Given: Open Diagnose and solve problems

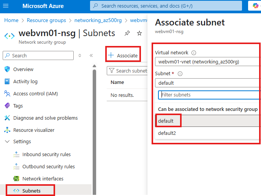Looking at the screenshot, I should click(46, 118).
